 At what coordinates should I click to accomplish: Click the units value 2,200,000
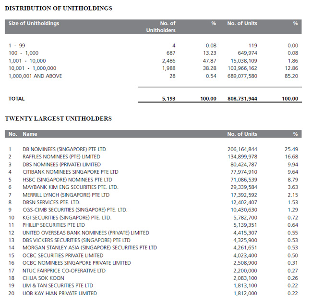[245, 271]
